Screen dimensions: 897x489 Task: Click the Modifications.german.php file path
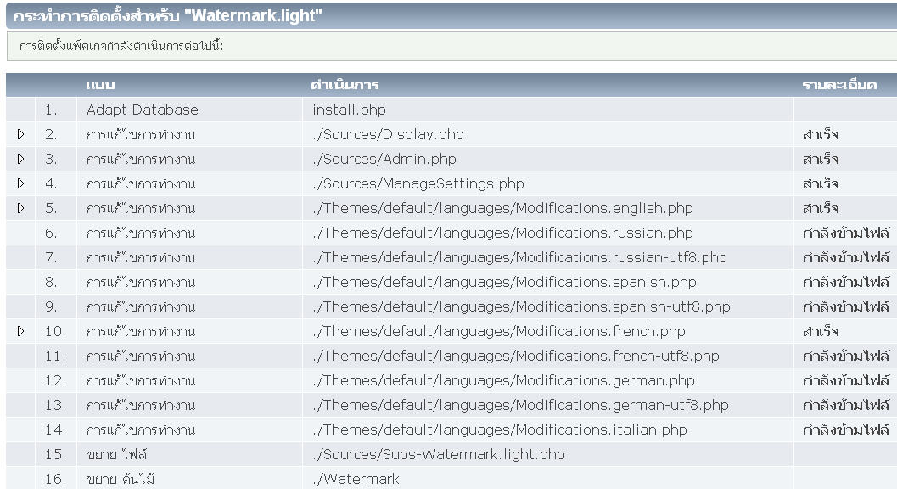pyautogui.click(x=503, y=380)
